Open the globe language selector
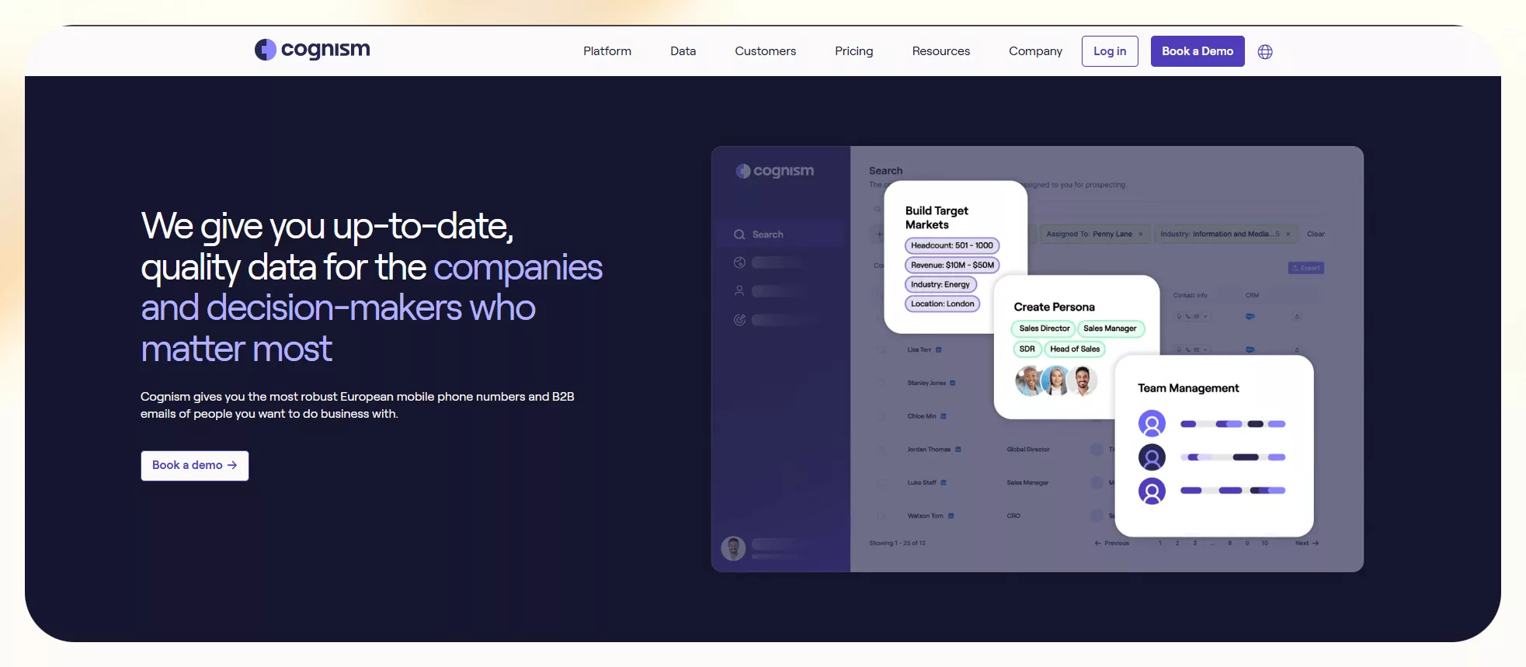 click(x=1265, y=52)
